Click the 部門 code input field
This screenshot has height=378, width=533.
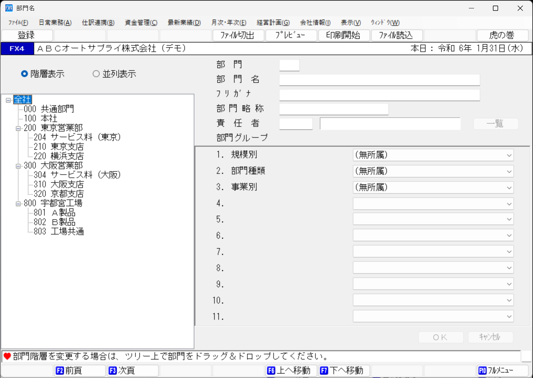[289, 65]
